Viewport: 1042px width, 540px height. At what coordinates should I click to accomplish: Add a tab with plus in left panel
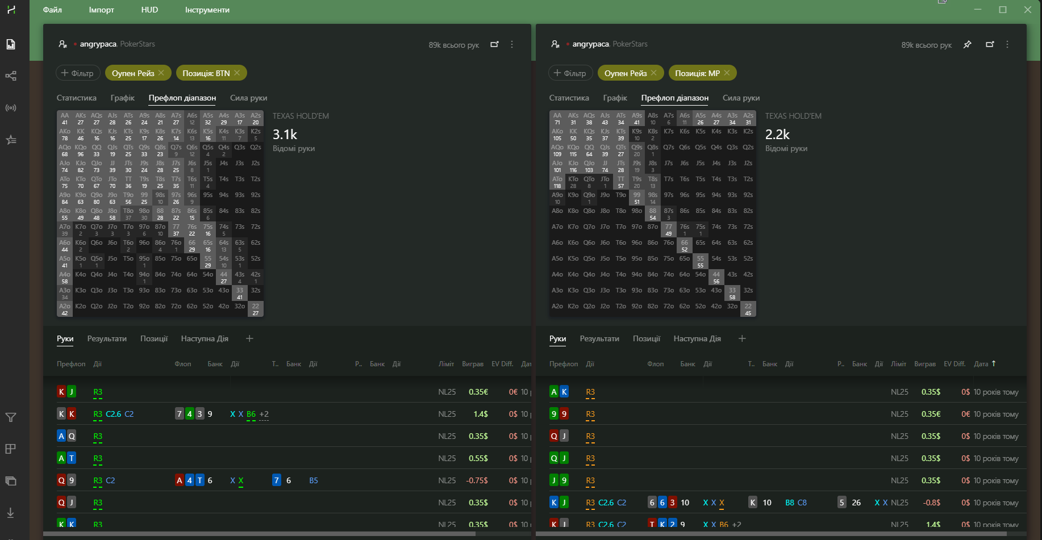[x=249, y=338]
